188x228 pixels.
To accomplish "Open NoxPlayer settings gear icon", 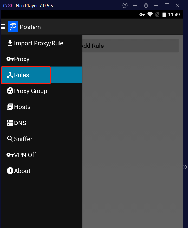I will (x=146, y=5).
